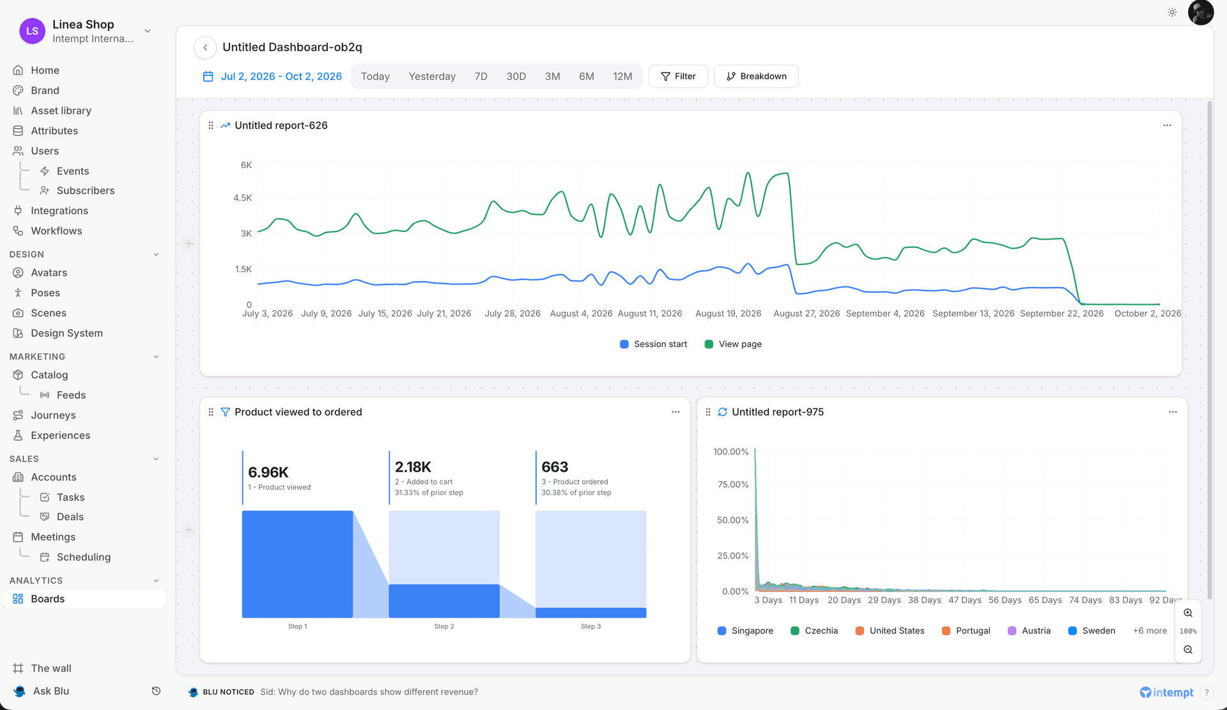Open user profile avatar
The width and height of the screenshot is (1227, 710).
click(1200, 12)
